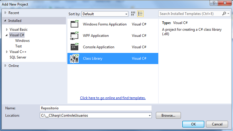
Task: Open the Sort by Default dropdown
Action: 105,14
